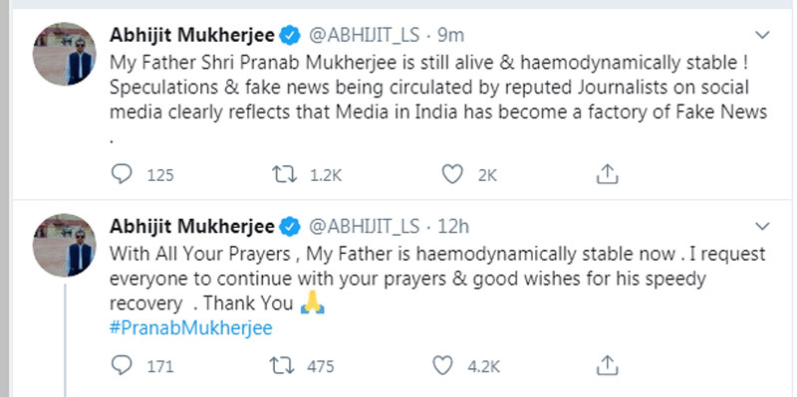View the profile picture on first tweet
The height and width of the screenshot is (397, 797).
pos(64,54)
